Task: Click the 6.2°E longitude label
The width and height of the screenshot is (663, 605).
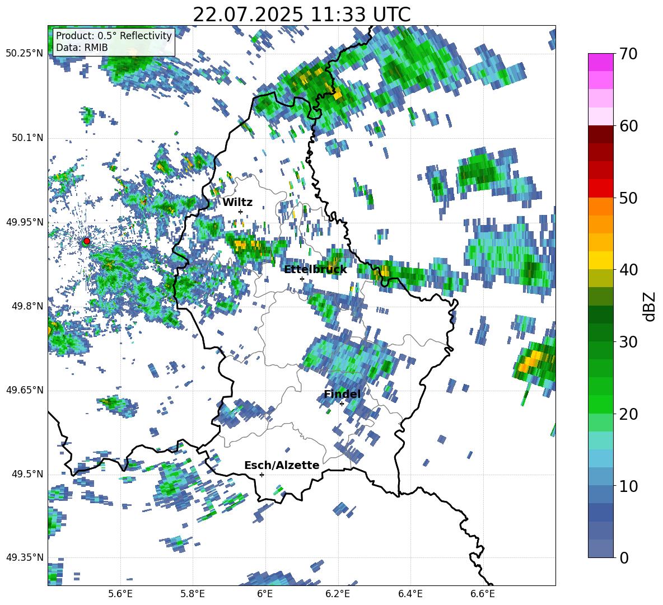Action: (338, 594)
